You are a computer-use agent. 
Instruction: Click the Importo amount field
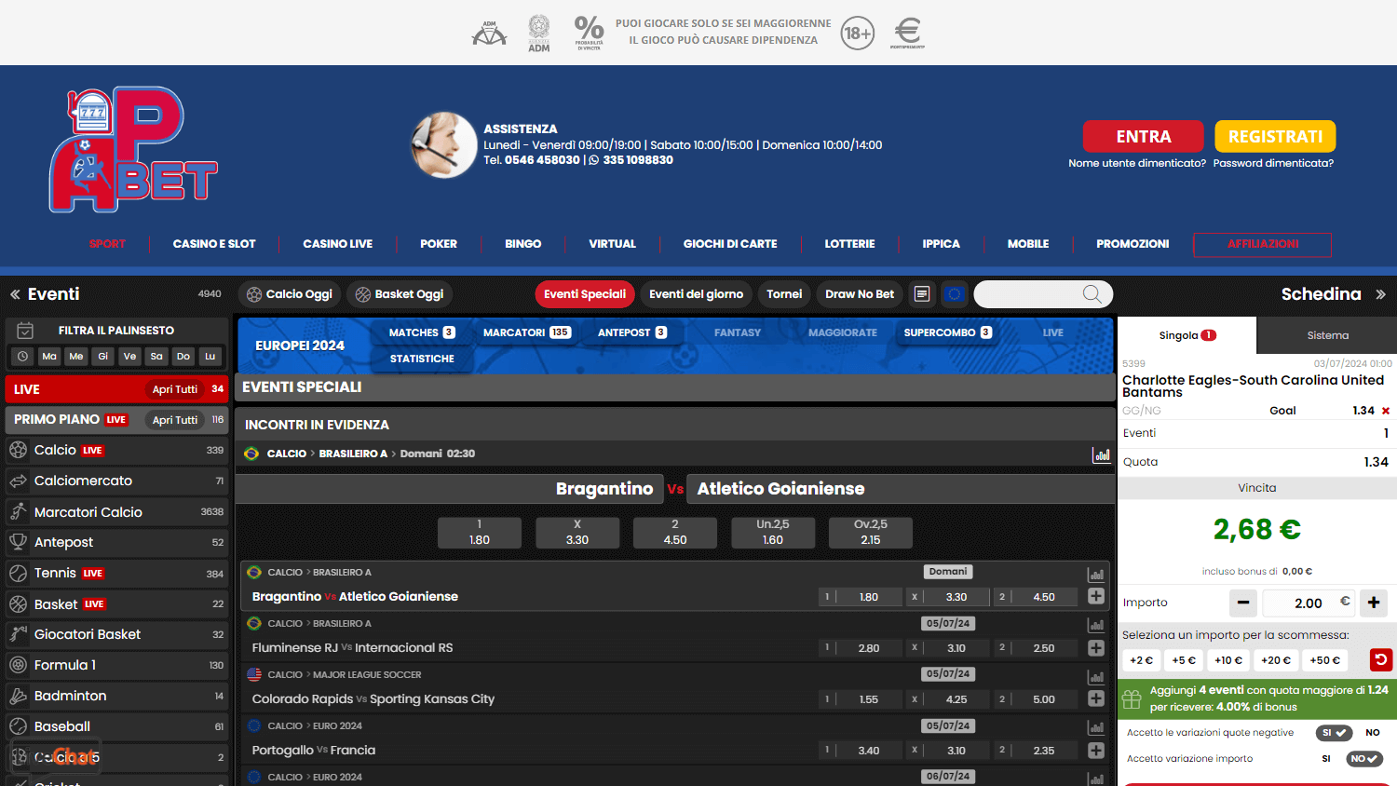coord(1309,603)
